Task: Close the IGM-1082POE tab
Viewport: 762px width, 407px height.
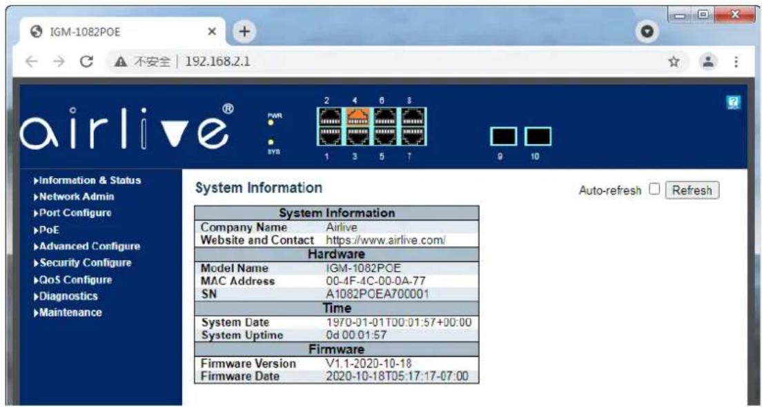Action: 212,32
